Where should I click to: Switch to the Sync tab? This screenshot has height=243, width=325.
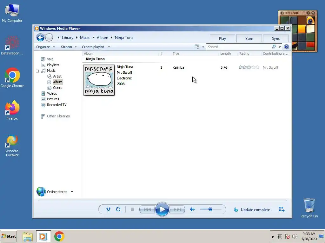click(276, 39)
